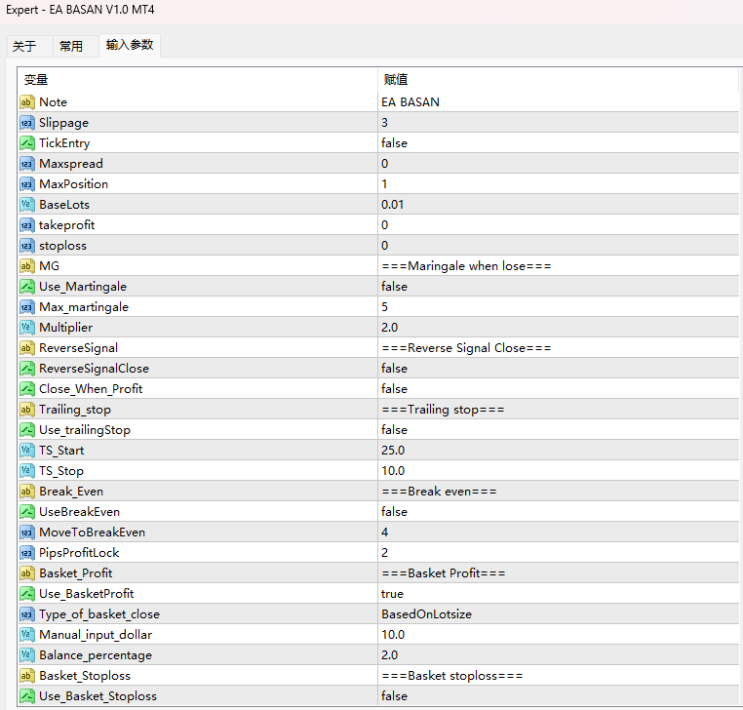Screen dimensions: 743x710
Task: Click the string icon beside ReverseSignal
Action: point(26,348)
